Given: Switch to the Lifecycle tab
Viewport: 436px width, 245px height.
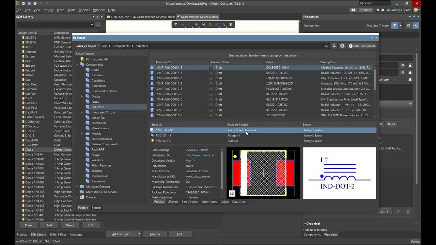Looking at the screenshot, I should pyautogui.click(x=173, y=202).
